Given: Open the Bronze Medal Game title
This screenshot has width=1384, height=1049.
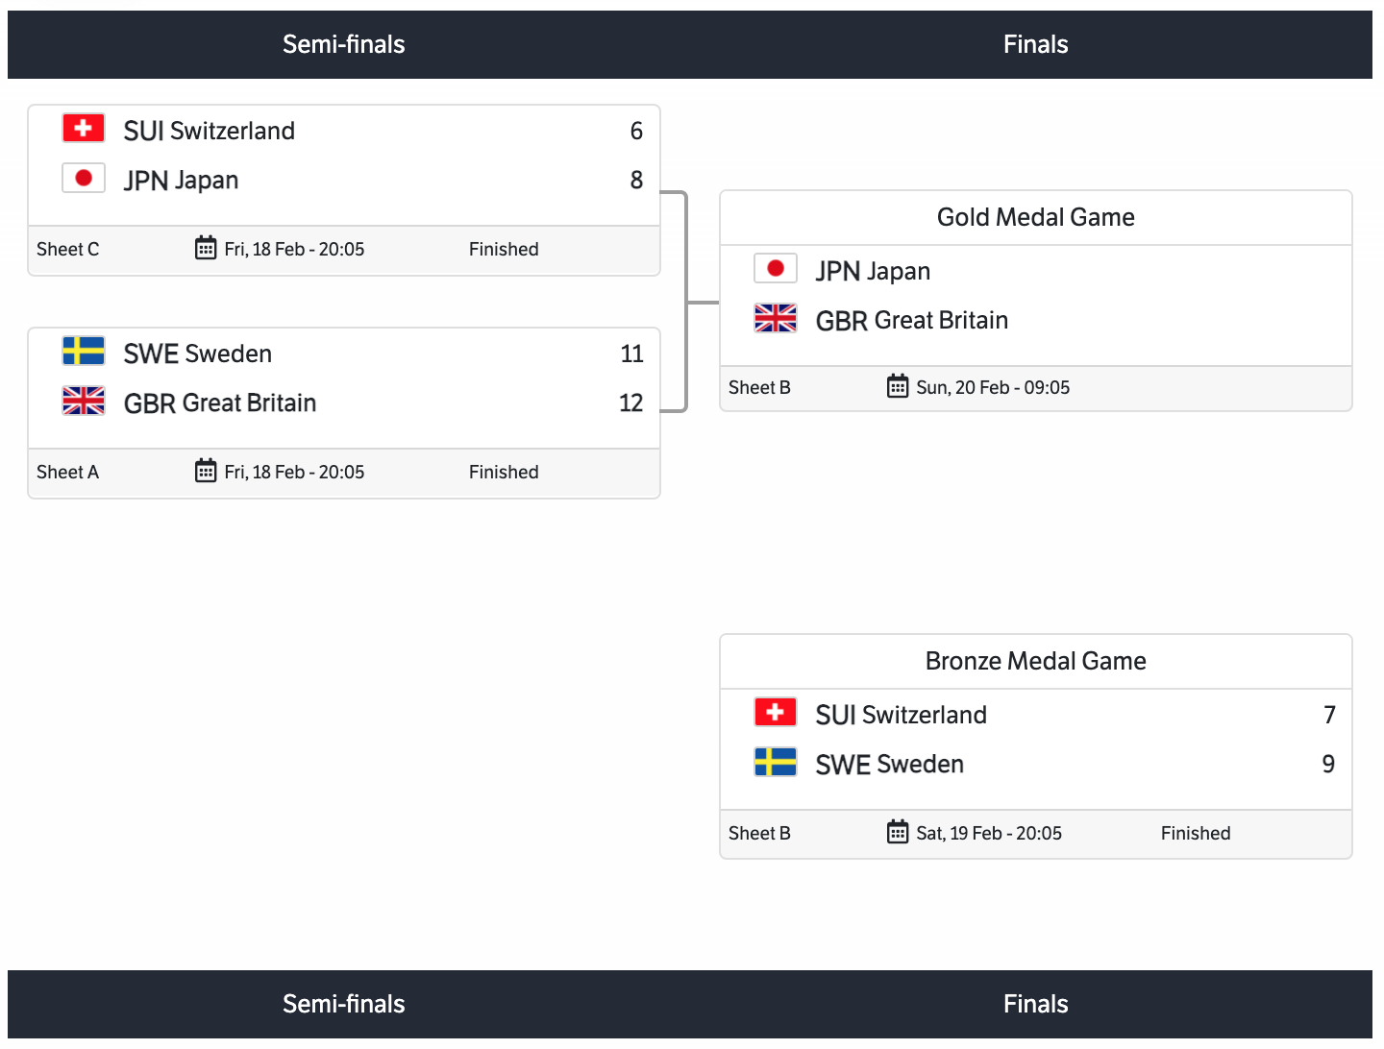Looking at the screenshot, I should 1036,661.
